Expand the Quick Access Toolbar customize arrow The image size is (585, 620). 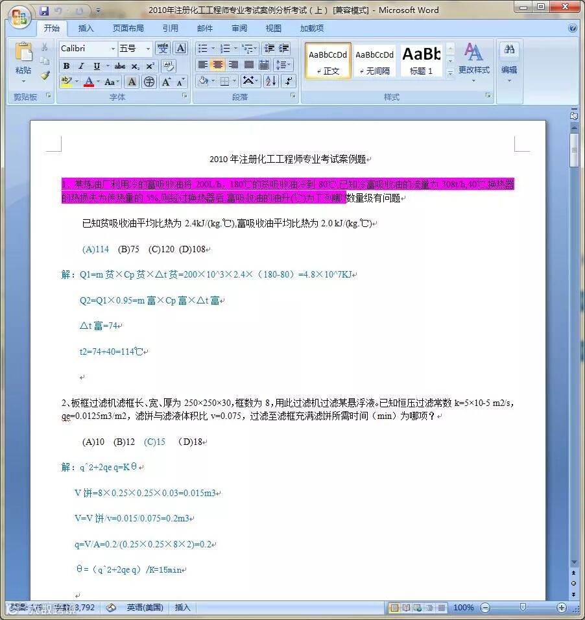(98, 10)
